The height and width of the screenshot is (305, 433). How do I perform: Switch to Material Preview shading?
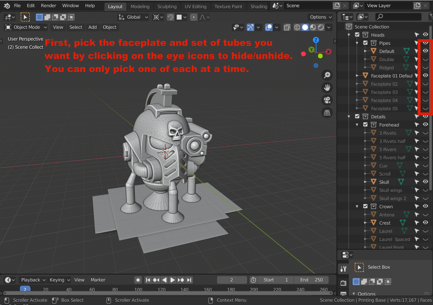(313, 27)
